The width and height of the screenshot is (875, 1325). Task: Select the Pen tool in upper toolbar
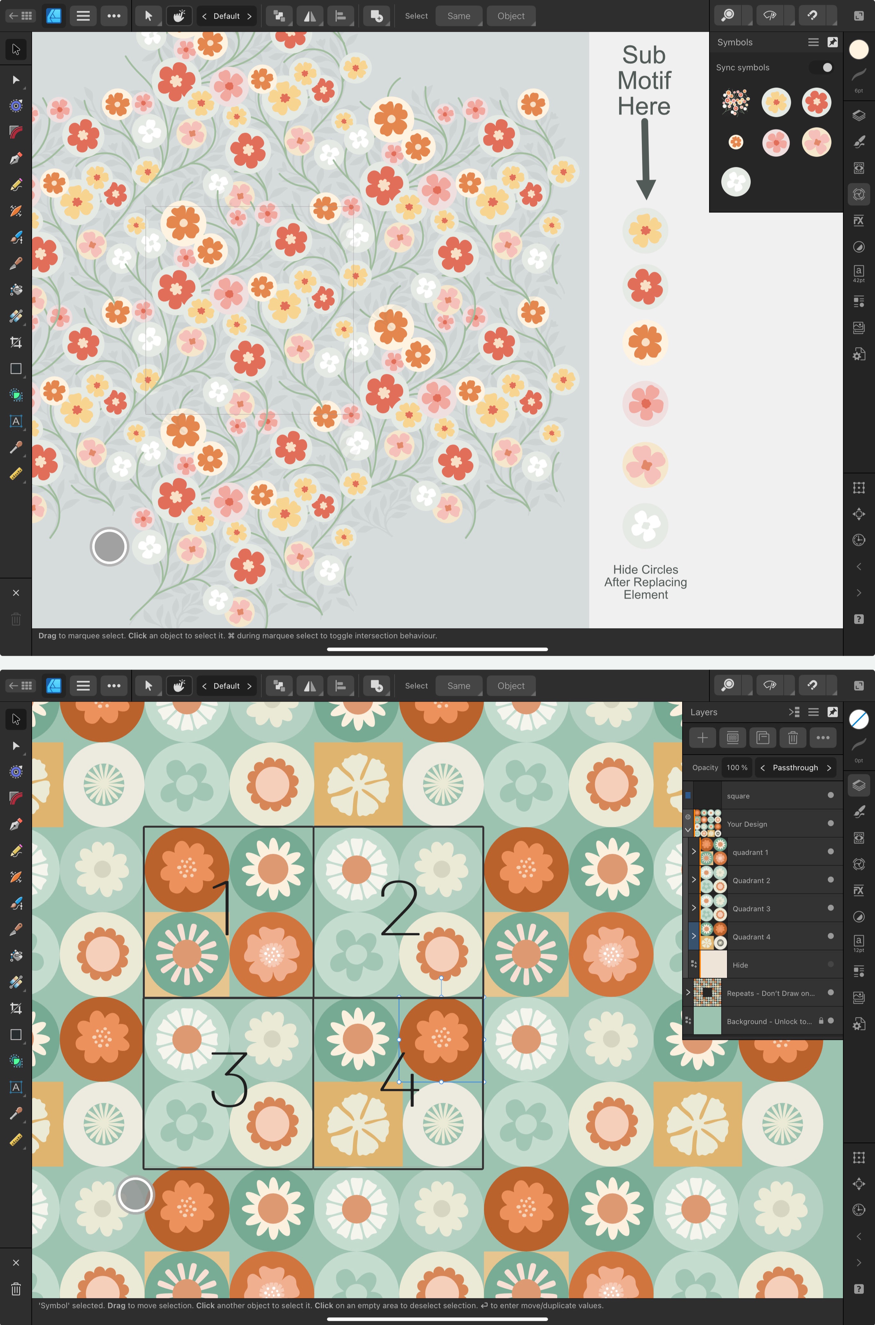click(16, 158)
